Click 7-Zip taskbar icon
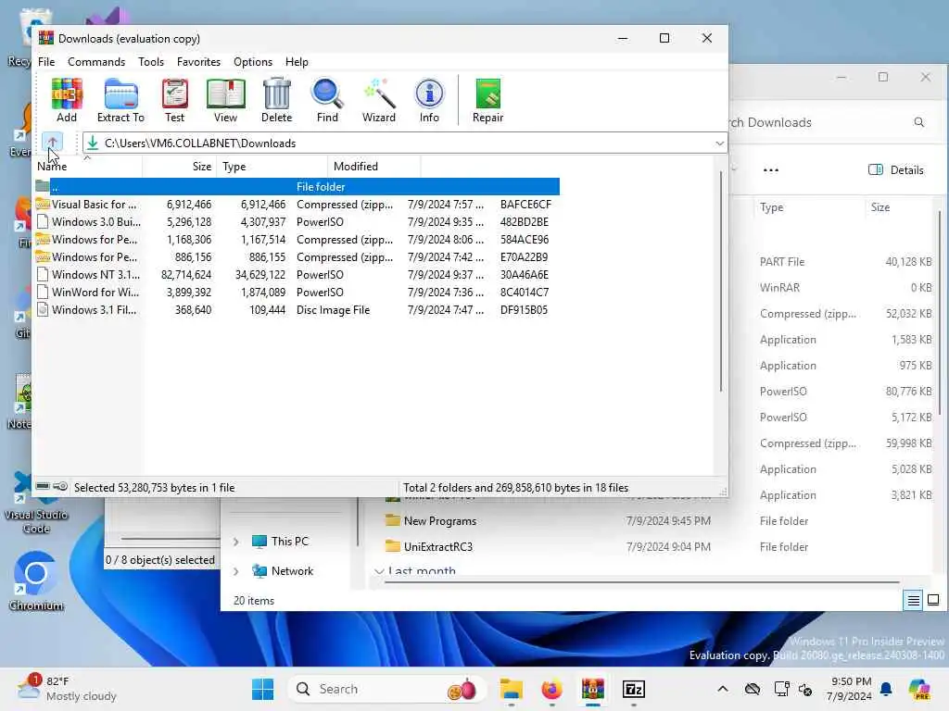The height and width of the screenshot is (711, 949). 634,689
